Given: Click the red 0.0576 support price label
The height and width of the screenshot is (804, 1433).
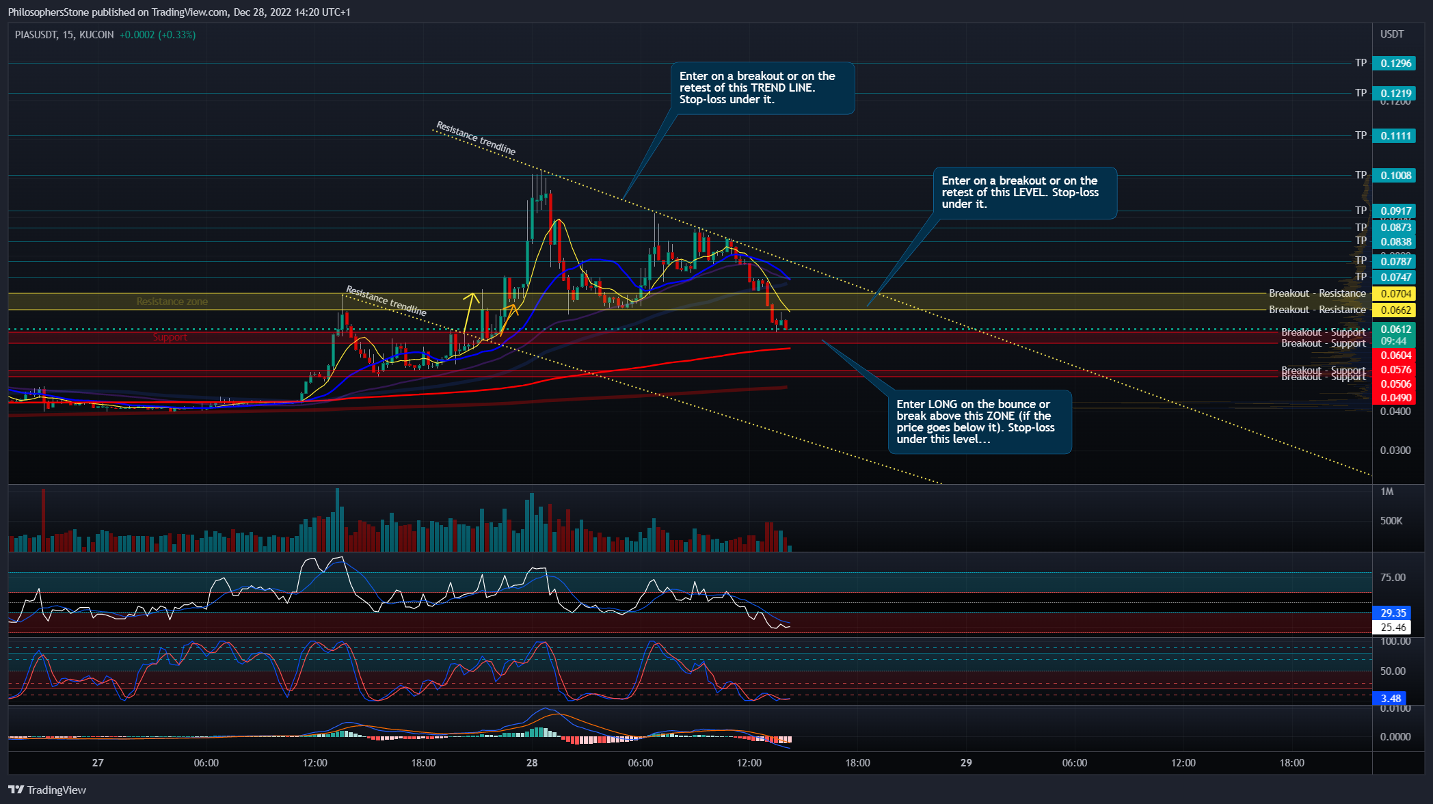Looking at the screenshot, I should (x=1395, y=370).
